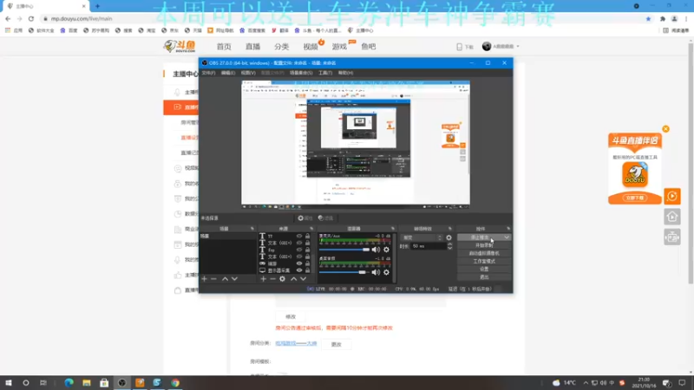Click the 滤镜 filters button above the panels

pos(326,218)
